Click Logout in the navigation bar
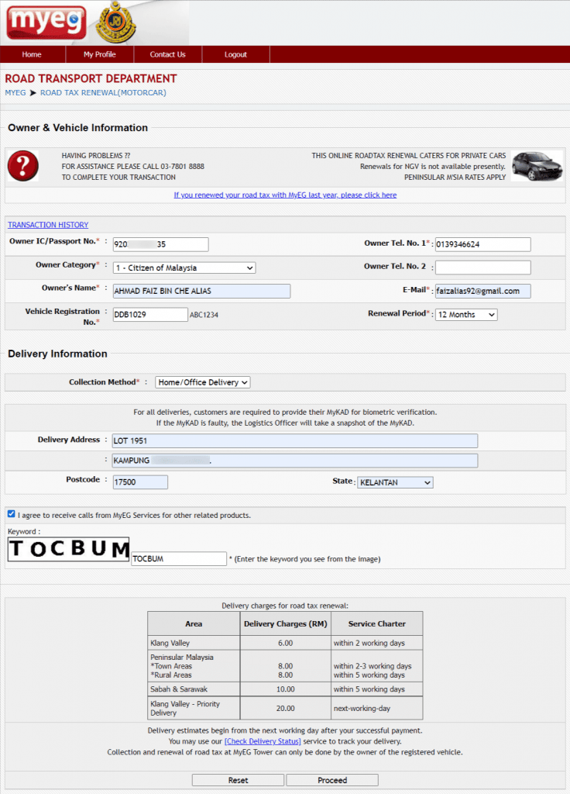 235,54
